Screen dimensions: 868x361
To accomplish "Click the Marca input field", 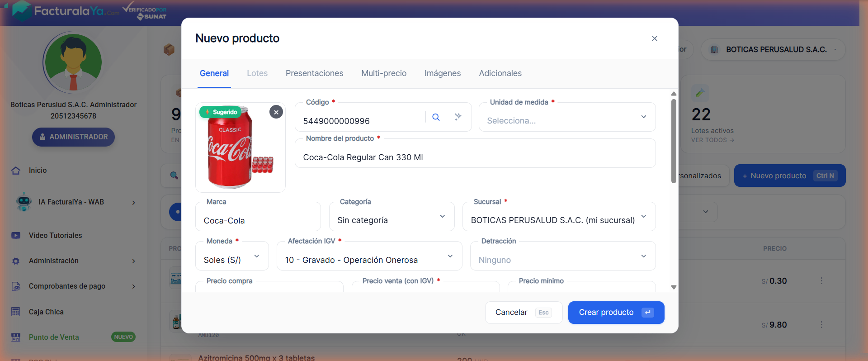I will (258, 217).
